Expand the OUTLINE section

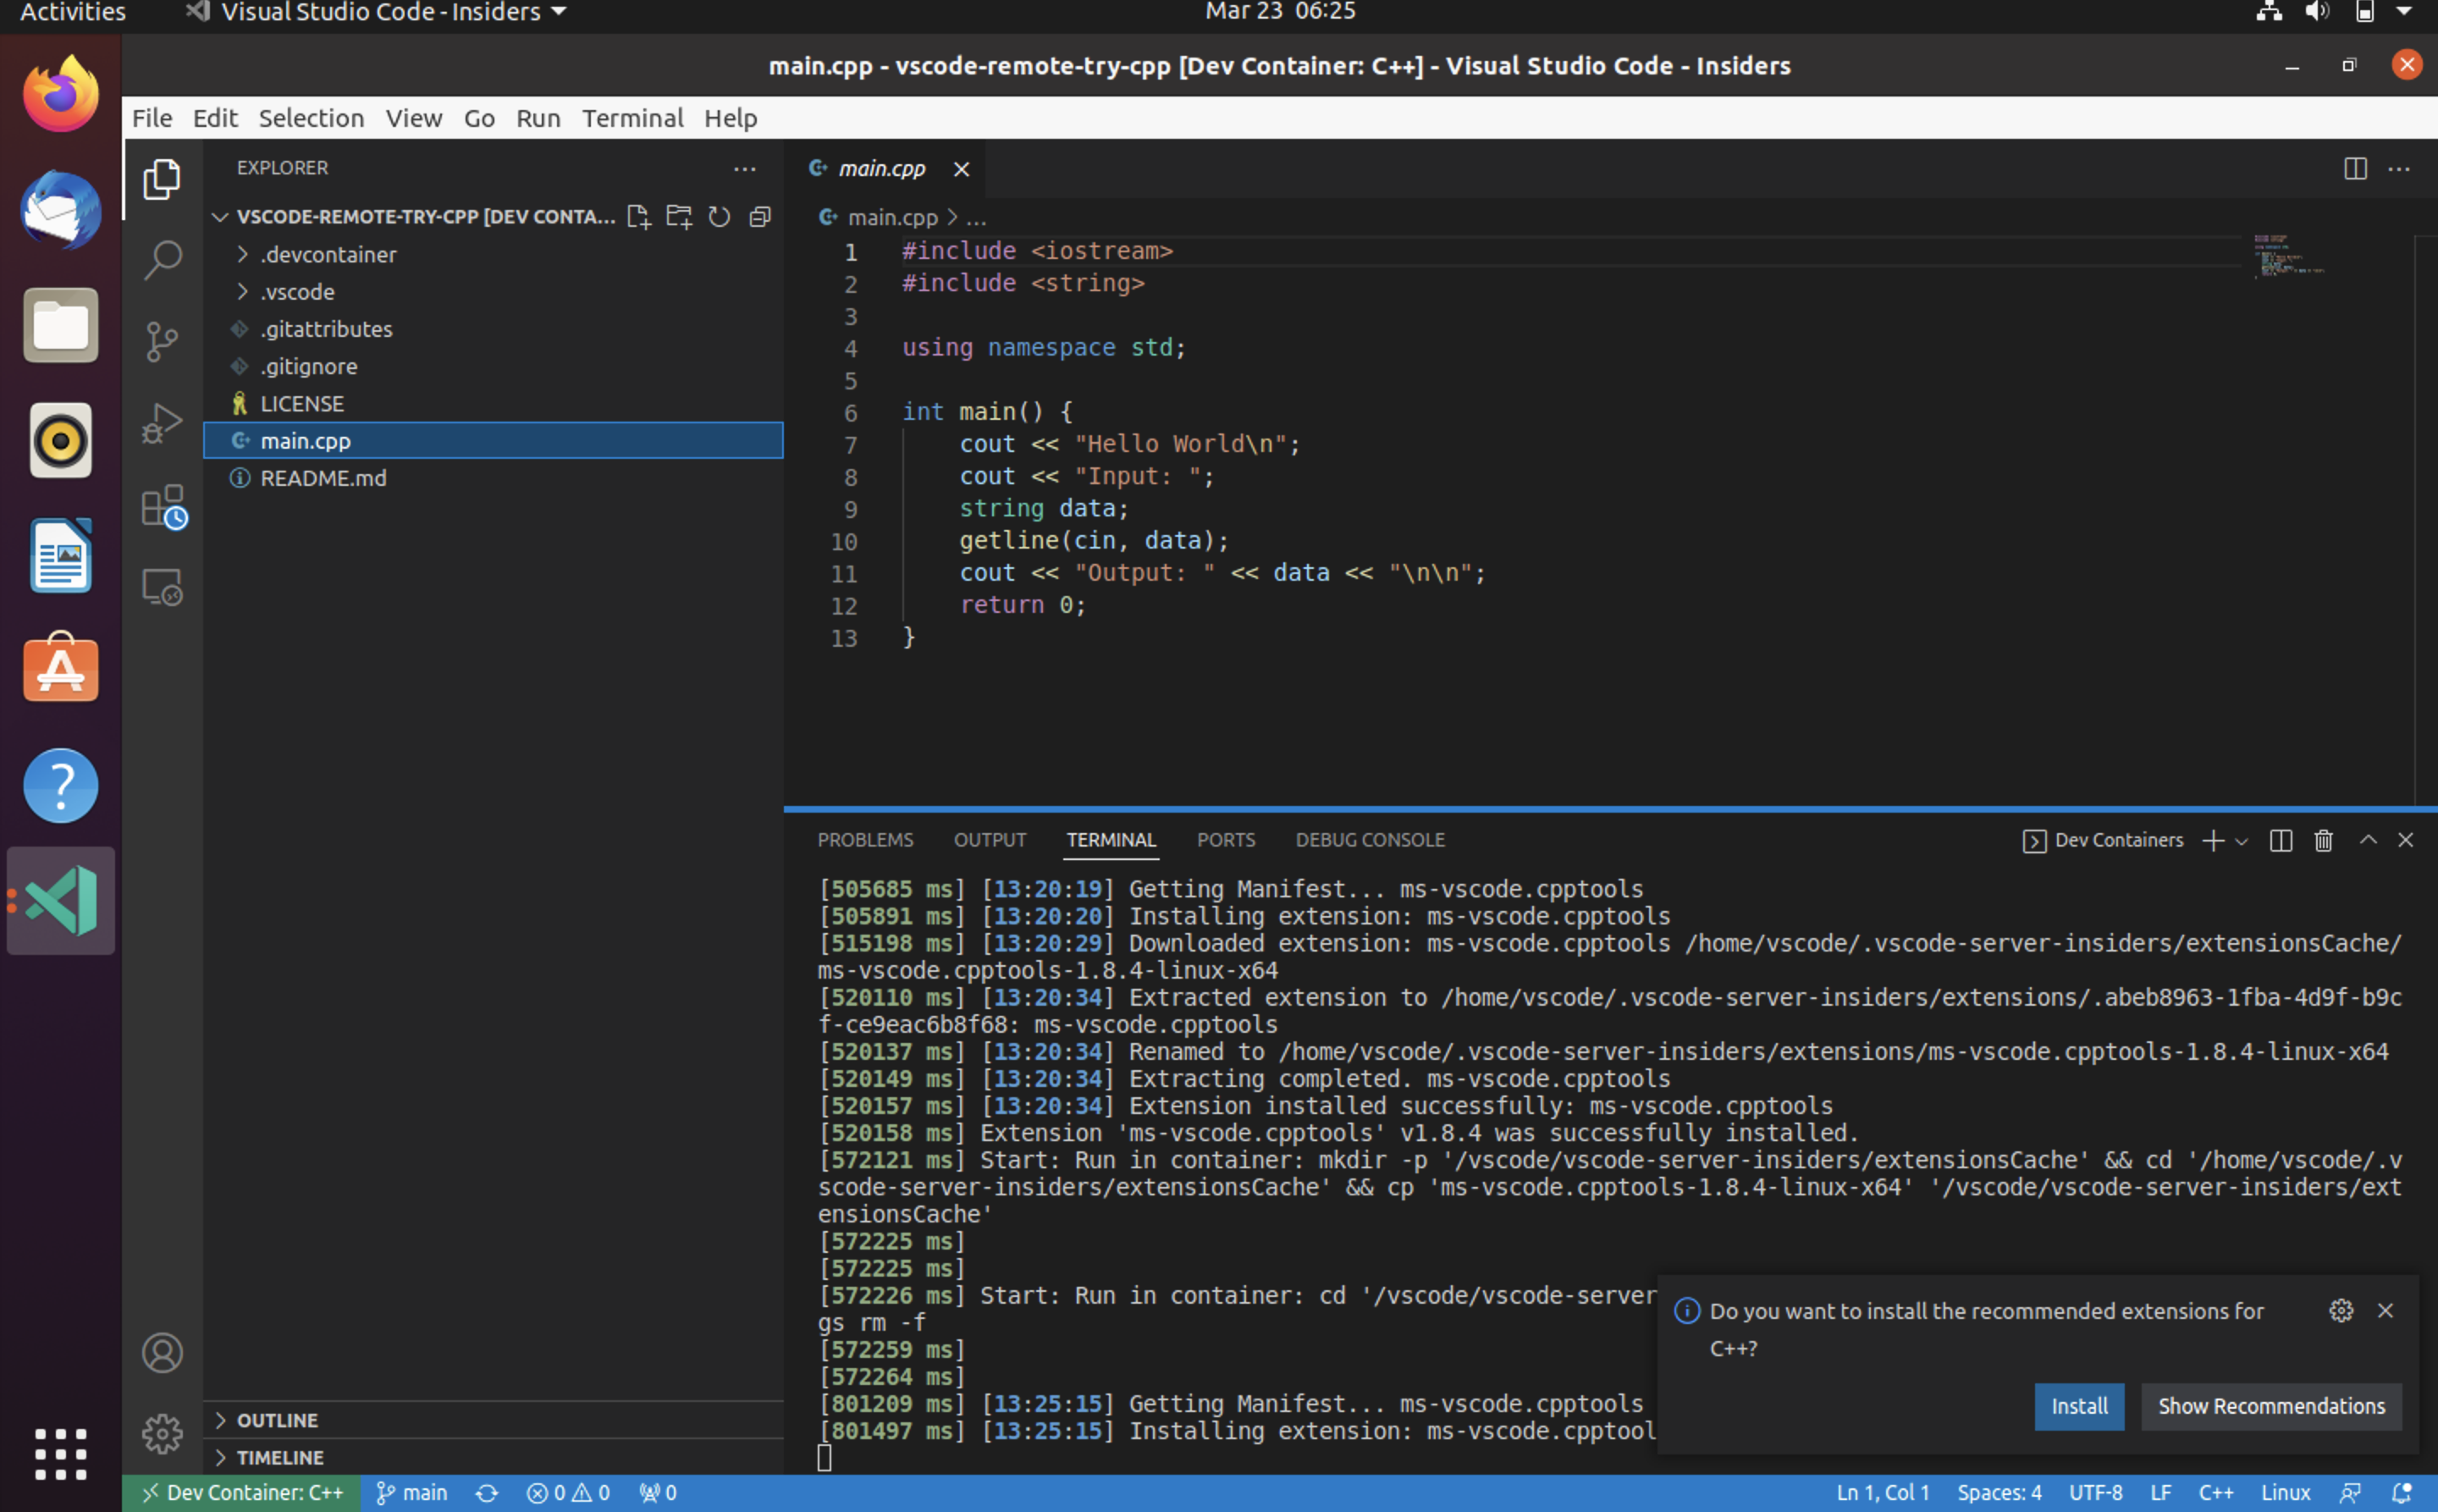pyautogui.click(x=277, y=1420)
